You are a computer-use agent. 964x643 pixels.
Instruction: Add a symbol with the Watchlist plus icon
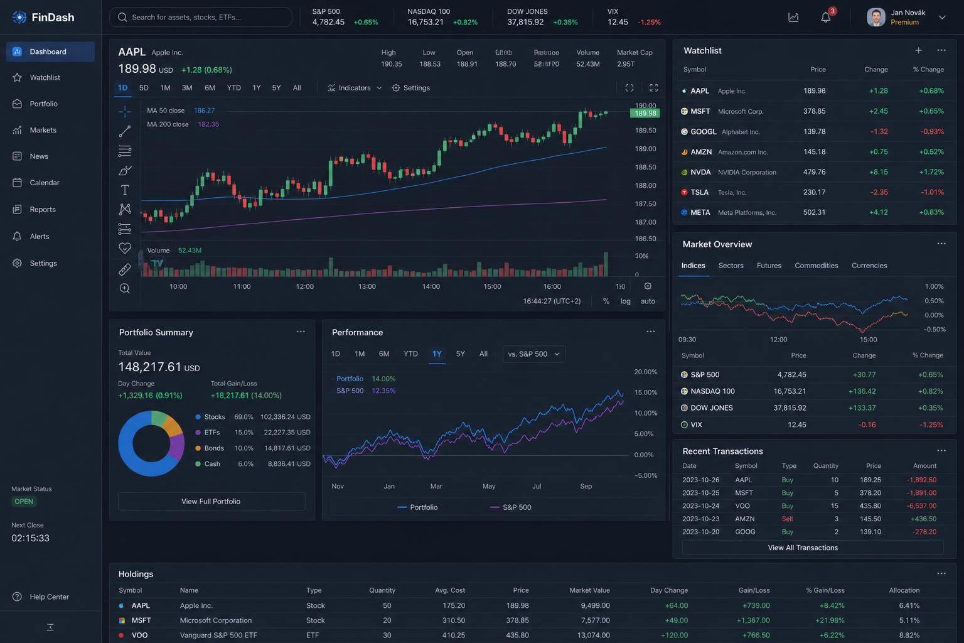pos(918,50)
